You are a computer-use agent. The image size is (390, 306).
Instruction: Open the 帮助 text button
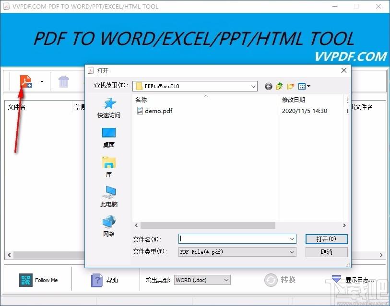tap(112, 281)
